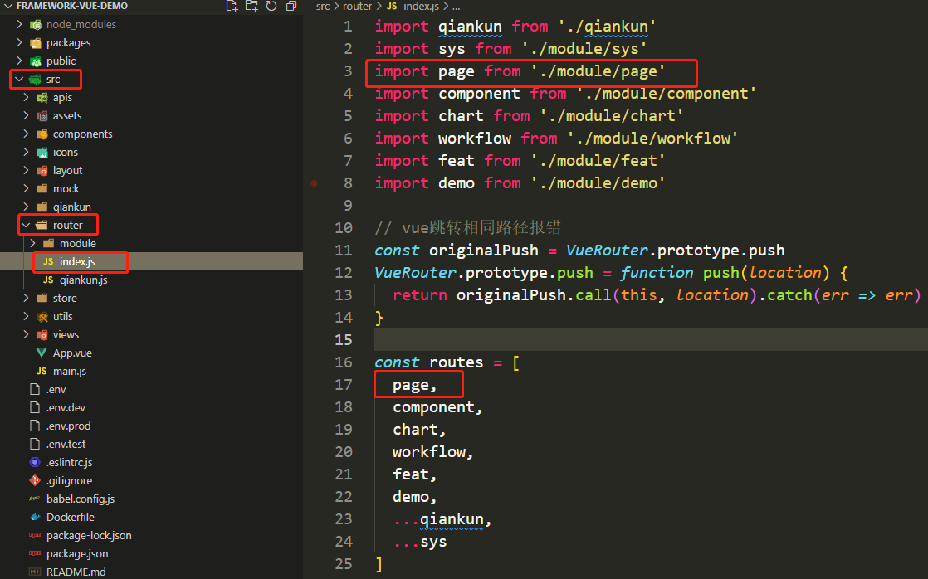The height and width of the screenshot is (579, 928).
Task: Click the router segment in the breadcrumb
Action: (x=358, y=7)
